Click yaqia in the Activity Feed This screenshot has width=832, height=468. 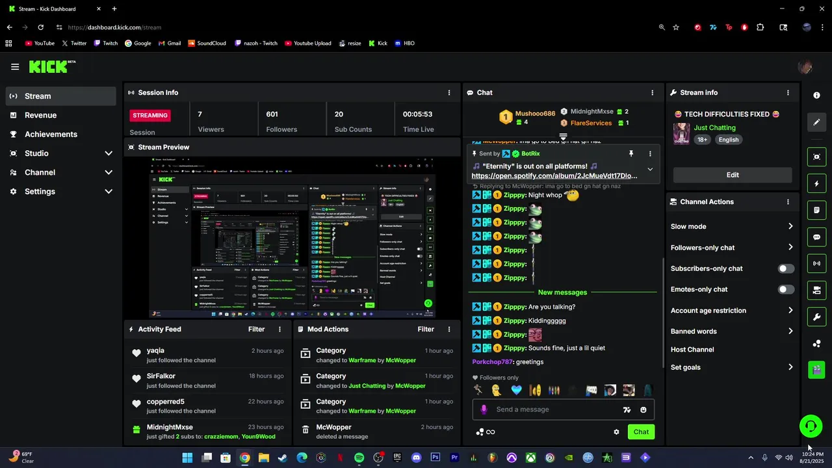155,350
